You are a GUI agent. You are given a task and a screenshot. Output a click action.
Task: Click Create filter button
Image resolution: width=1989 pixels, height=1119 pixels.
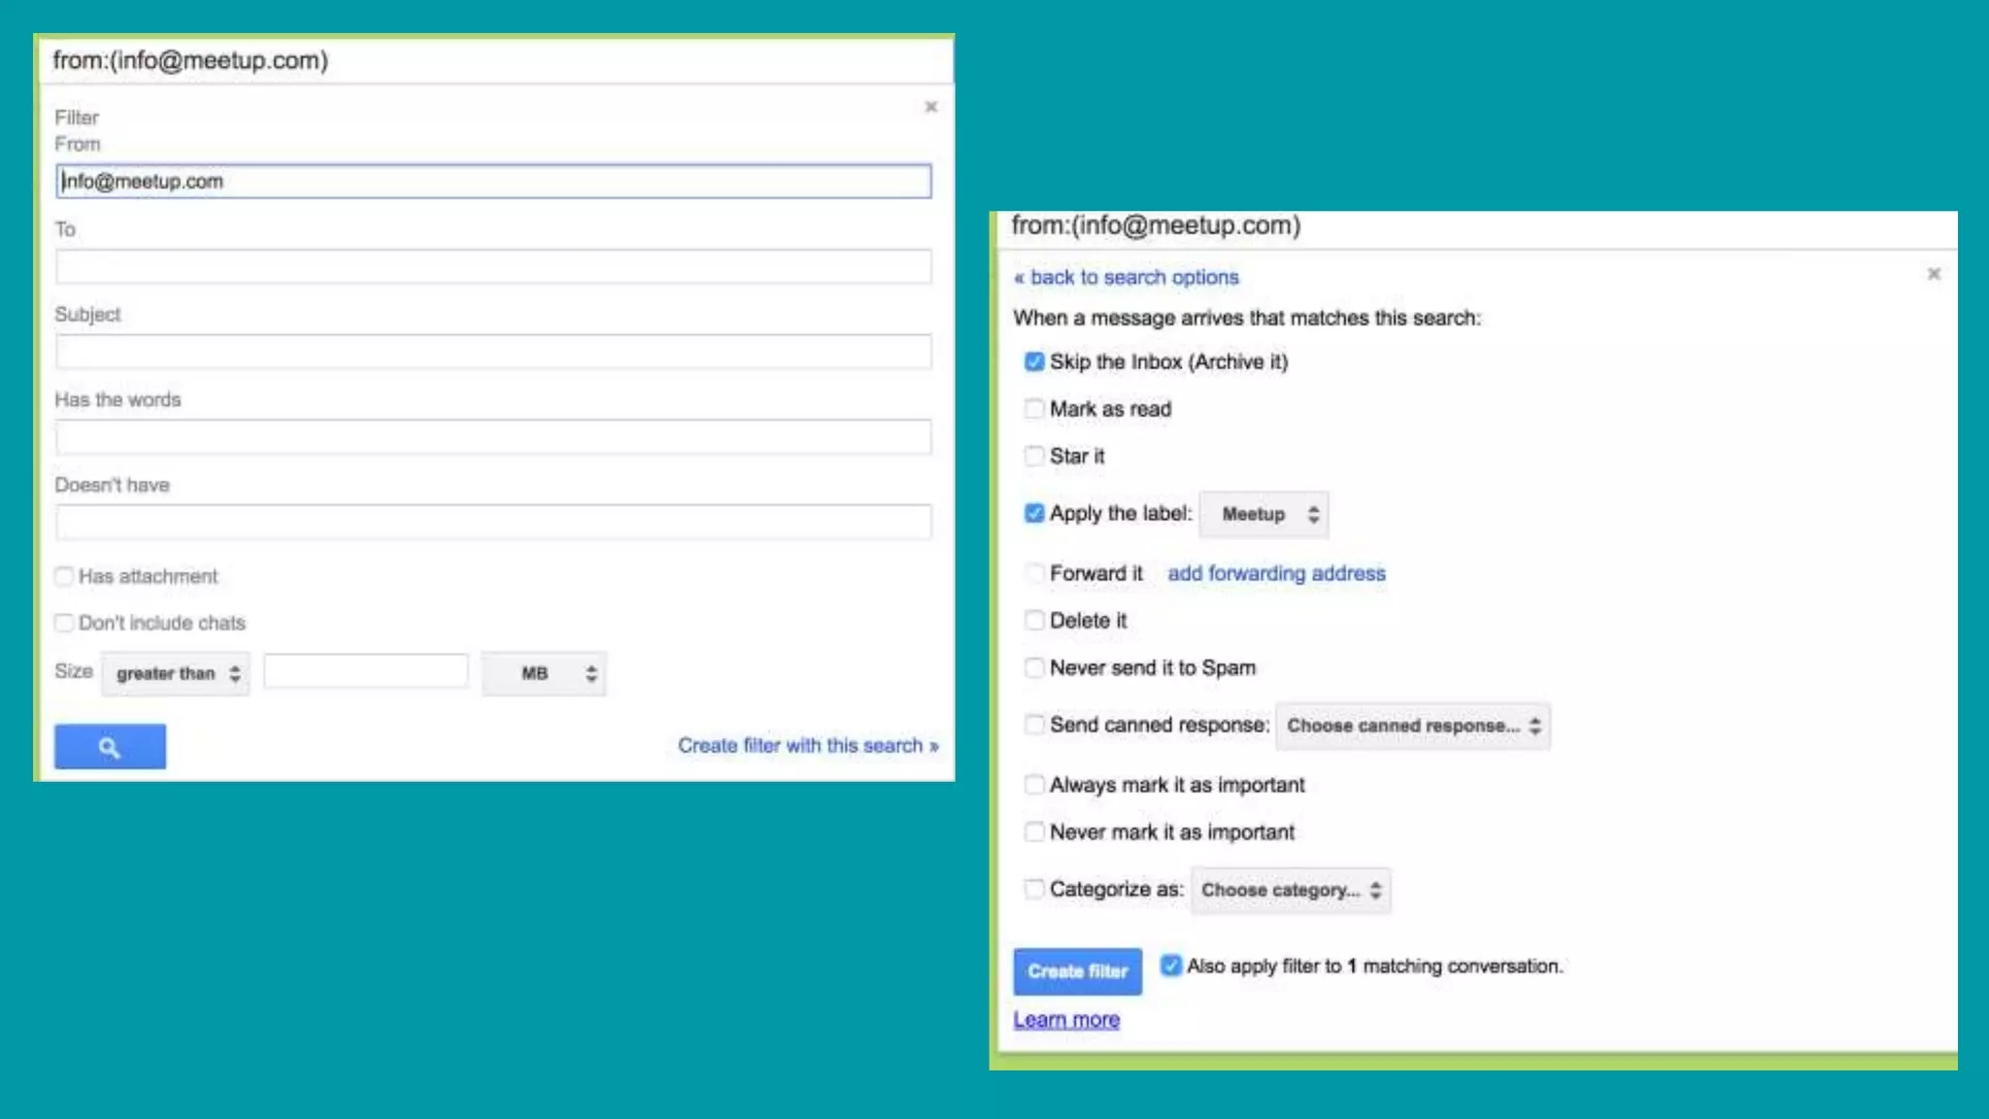(1077, 970)
